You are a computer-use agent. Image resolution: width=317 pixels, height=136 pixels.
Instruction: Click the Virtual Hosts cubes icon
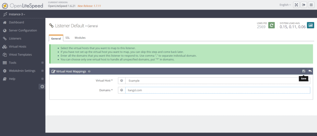(5, 47)
